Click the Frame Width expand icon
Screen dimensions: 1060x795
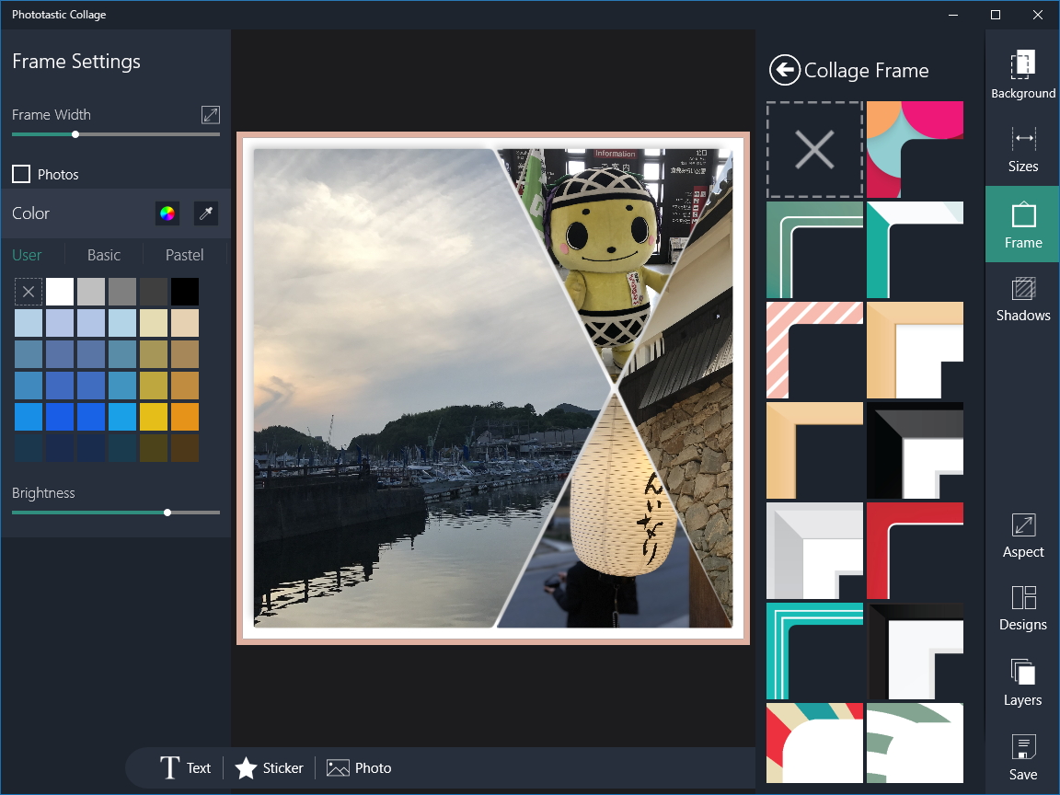point(210,115)
